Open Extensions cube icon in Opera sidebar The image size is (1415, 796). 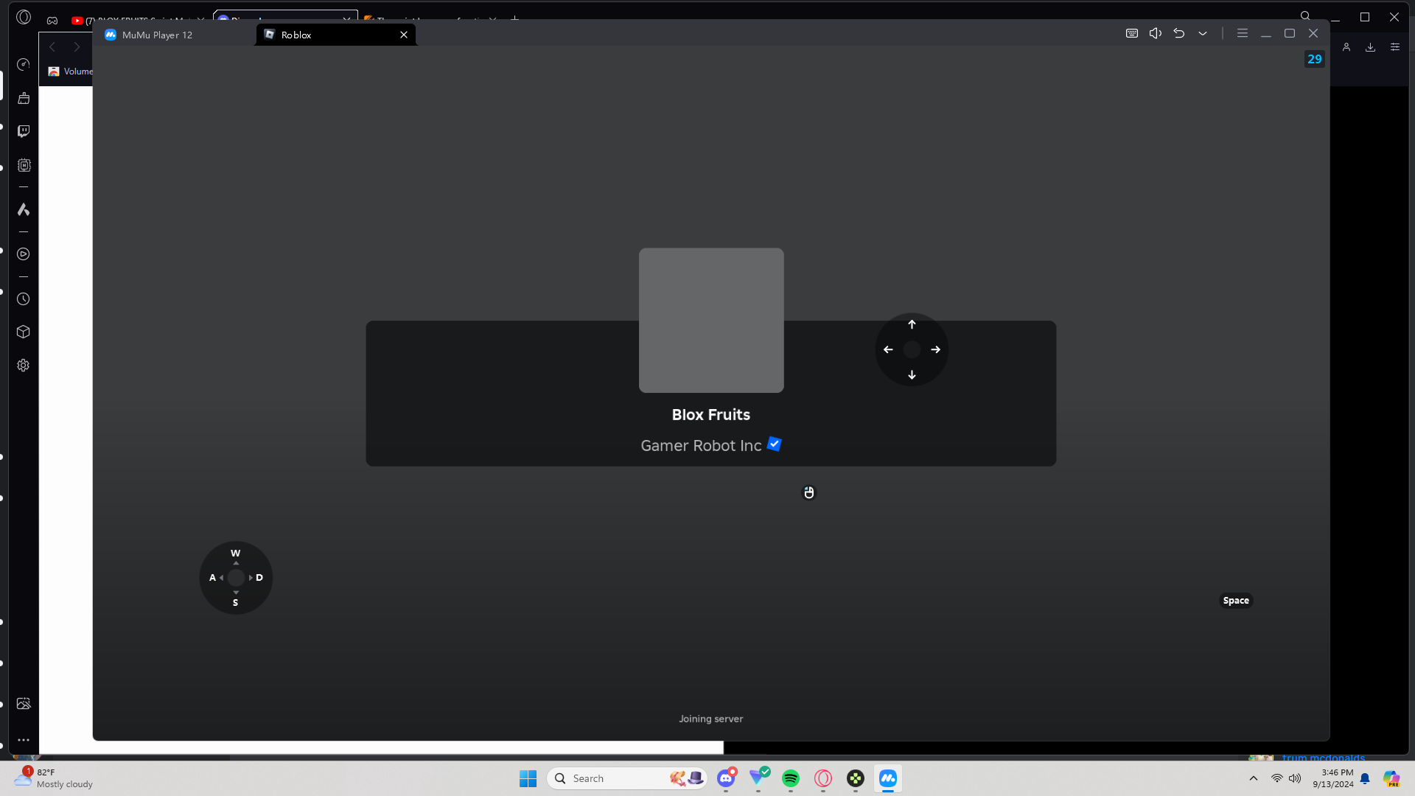pos(24,332)
